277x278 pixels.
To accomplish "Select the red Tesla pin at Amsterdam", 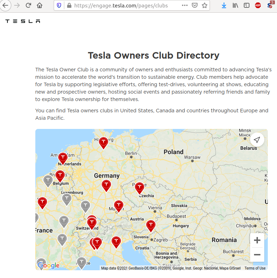I will click(63, 158).
